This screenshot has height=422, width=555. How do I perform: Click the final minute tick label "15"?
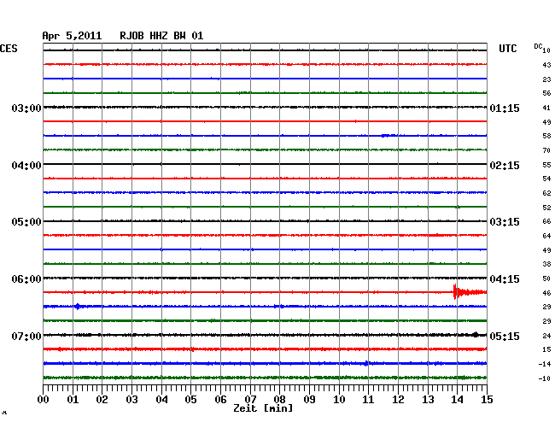click(487, 399)
